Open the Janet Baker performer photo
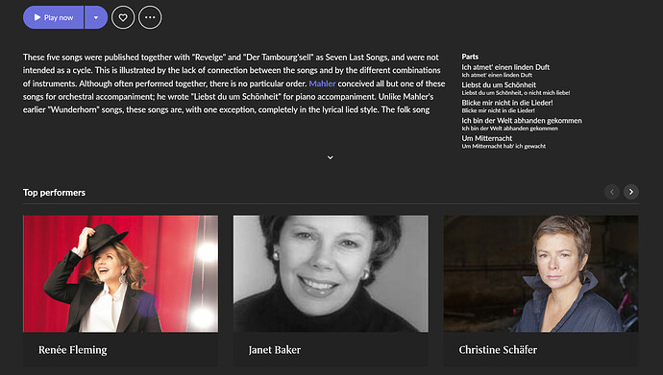Image resolution: width=663 pixels, height=375 pixels. pyautogui.click(x=331, y=273)
